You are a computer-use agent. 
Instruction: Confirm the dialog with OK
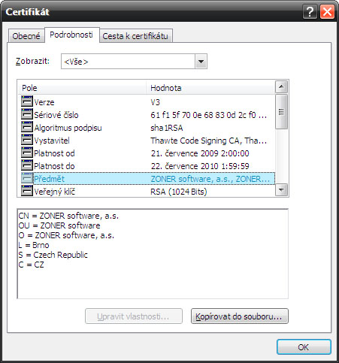coord(304,347)
